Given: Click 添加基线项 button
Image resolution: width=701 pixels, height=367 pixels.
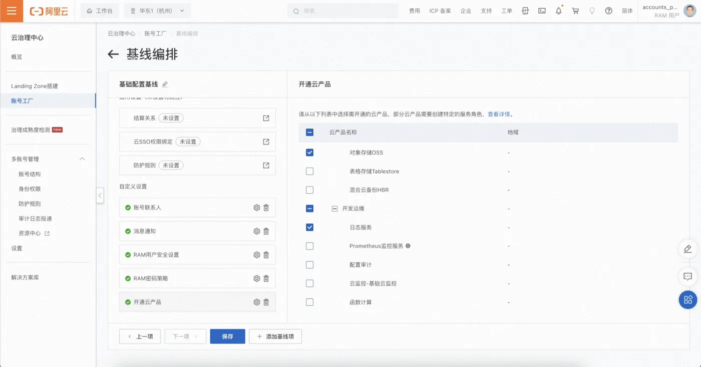Looking at the screenshot, I should pyautogui.click(x=275, y=336).
